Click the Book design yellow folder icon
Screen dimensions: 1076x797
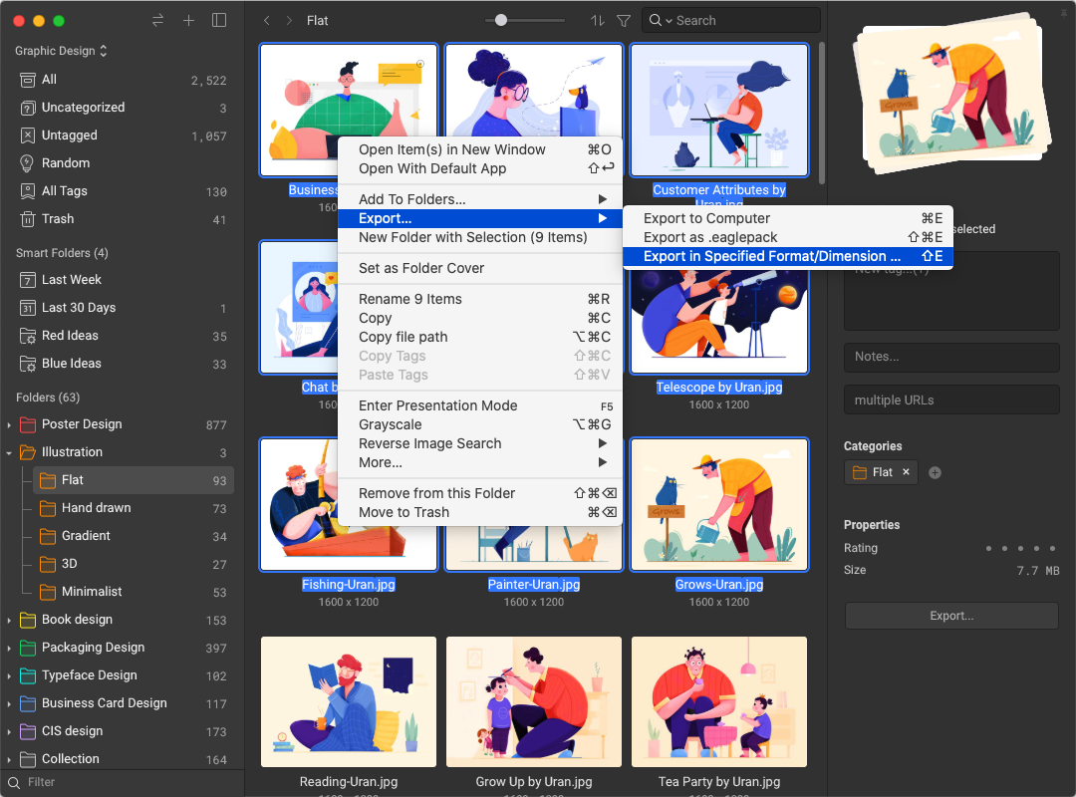coord(28,620)
